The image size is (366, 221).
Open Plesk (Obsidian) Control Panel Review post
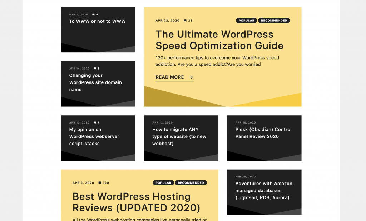pyautogui.click(x=263, y=133)
